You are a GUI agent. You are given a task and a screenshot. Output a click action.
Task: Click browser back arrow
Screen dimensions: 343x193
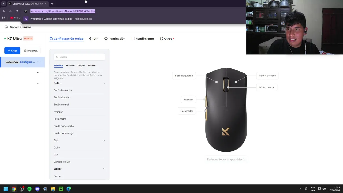(4, 11)
